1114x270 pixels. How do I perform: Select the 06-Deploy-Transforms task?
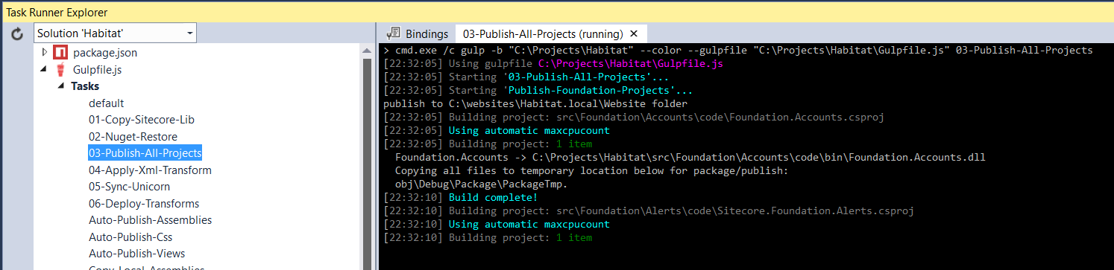[x=144, y=203]
